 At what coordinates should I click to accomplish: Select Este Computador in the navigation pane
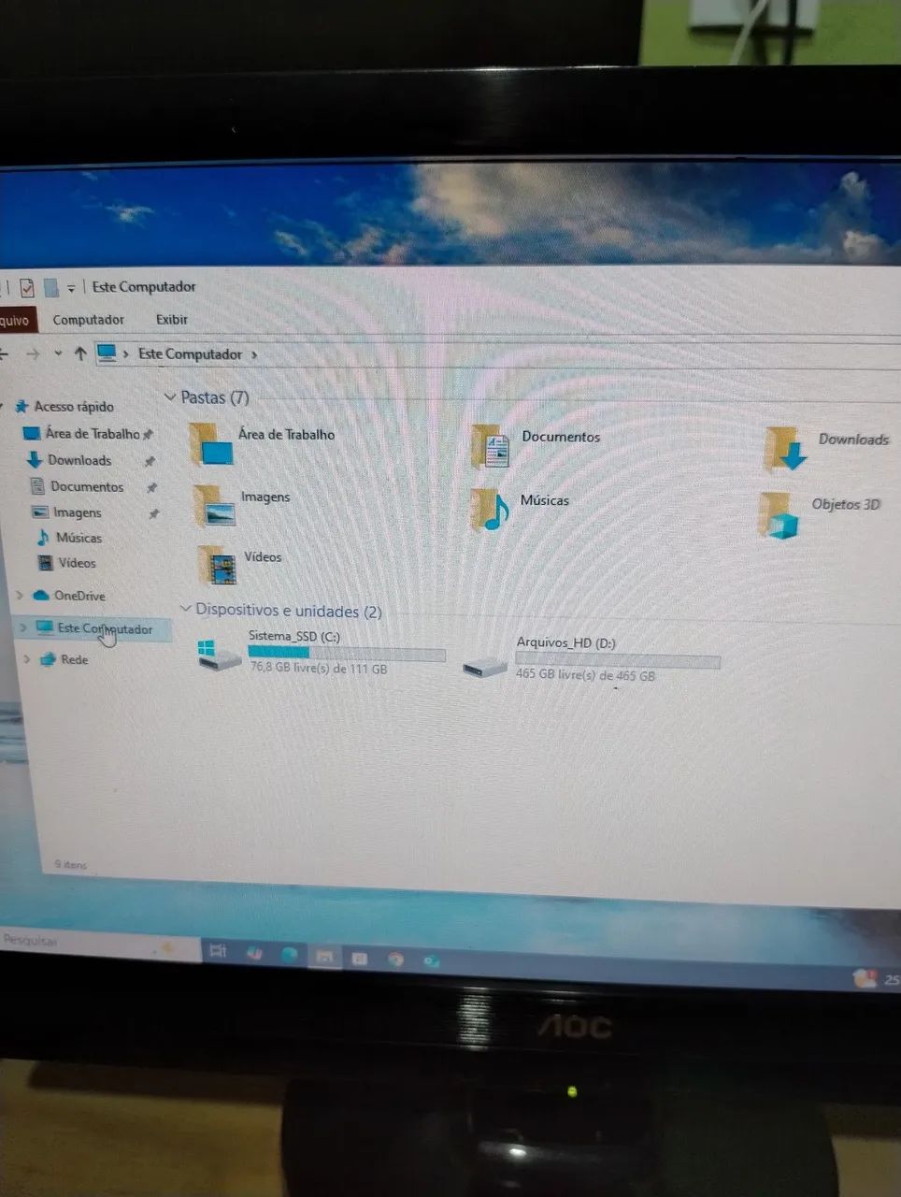[105, 628]
